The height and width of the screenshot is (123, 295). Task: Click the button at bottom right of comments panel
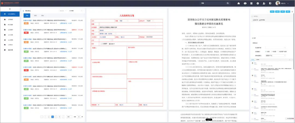(x=290, y=119)
